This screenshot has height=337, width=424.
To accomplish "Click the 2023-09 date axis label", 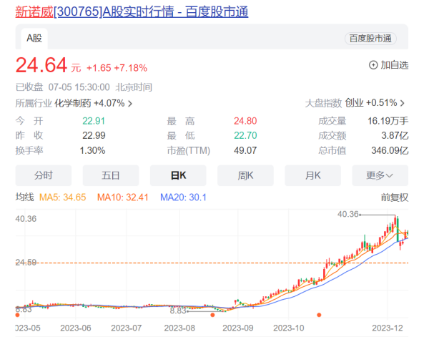I will pyautogui.click(x=238, y=328).
